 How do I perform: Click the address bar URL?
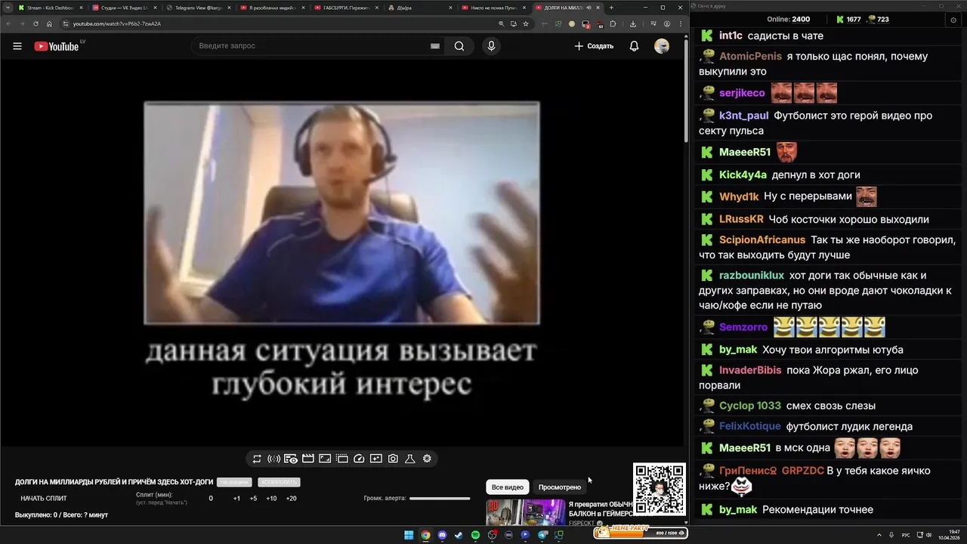point(117,23)
